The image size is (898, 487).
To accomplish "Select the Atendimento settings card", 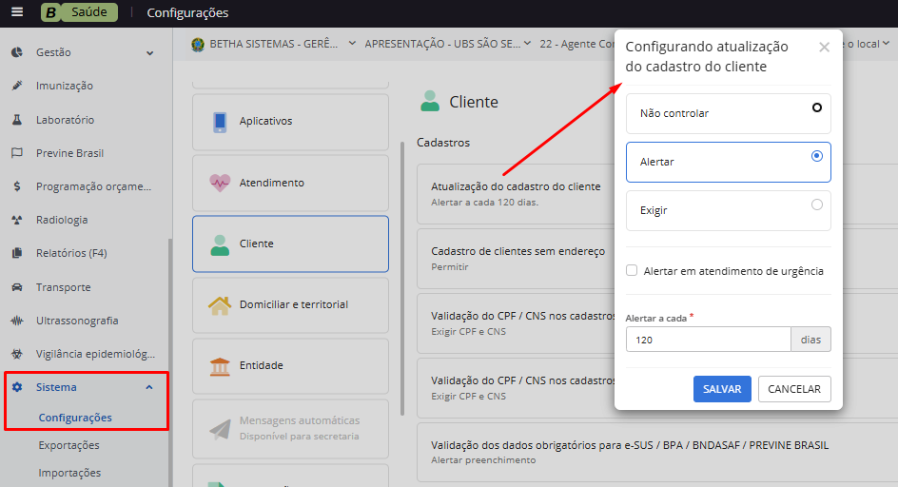I will click(290, 184).
